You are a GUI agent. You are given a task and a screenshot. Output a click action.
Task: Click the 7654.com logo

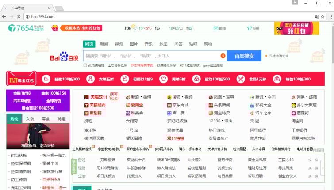click(26, 28)
